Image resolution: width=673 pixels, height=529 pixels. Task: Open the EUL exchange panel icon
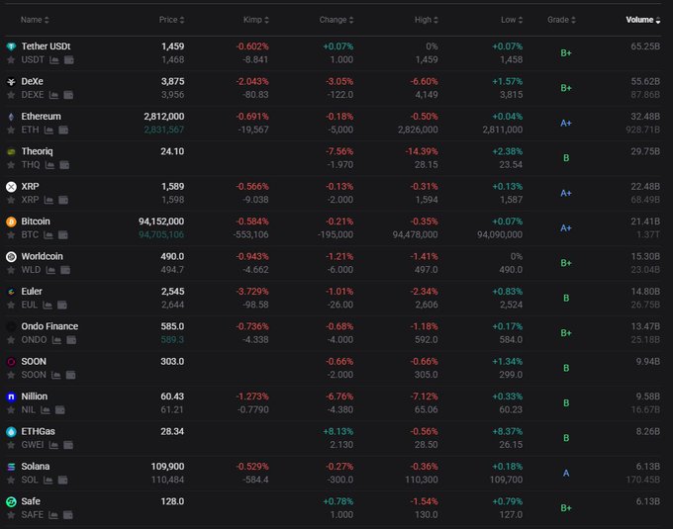click(62, 306)
